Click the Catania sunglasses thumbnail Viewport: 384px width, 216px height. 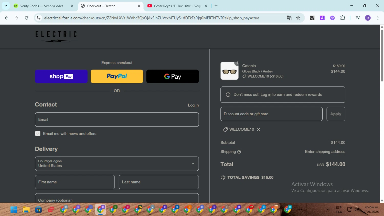pos(229,71)
